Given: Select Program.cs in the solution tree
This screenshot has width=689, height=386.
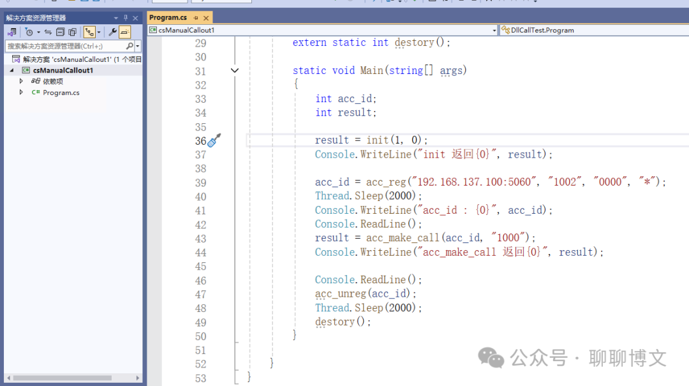Looking at the screenshot, I should click(61, 93).
